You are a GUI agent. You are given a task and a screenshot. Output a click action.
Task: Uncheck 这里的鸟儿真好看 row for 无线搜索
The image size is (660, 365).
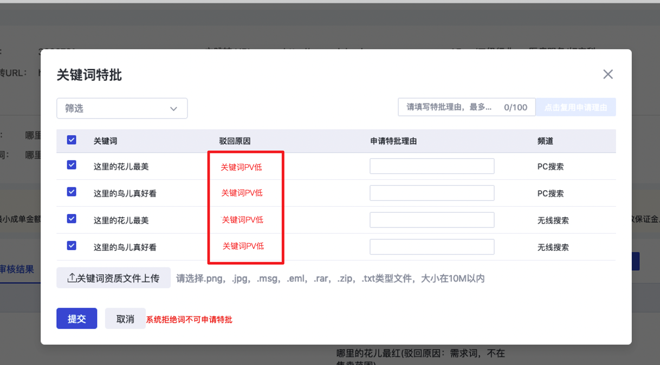pos(72,246)
